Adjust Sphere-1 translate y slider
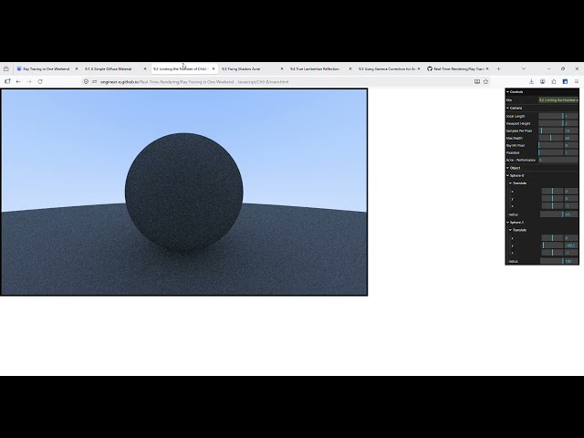This screenshot has width=584, height=438. (552, 245)
